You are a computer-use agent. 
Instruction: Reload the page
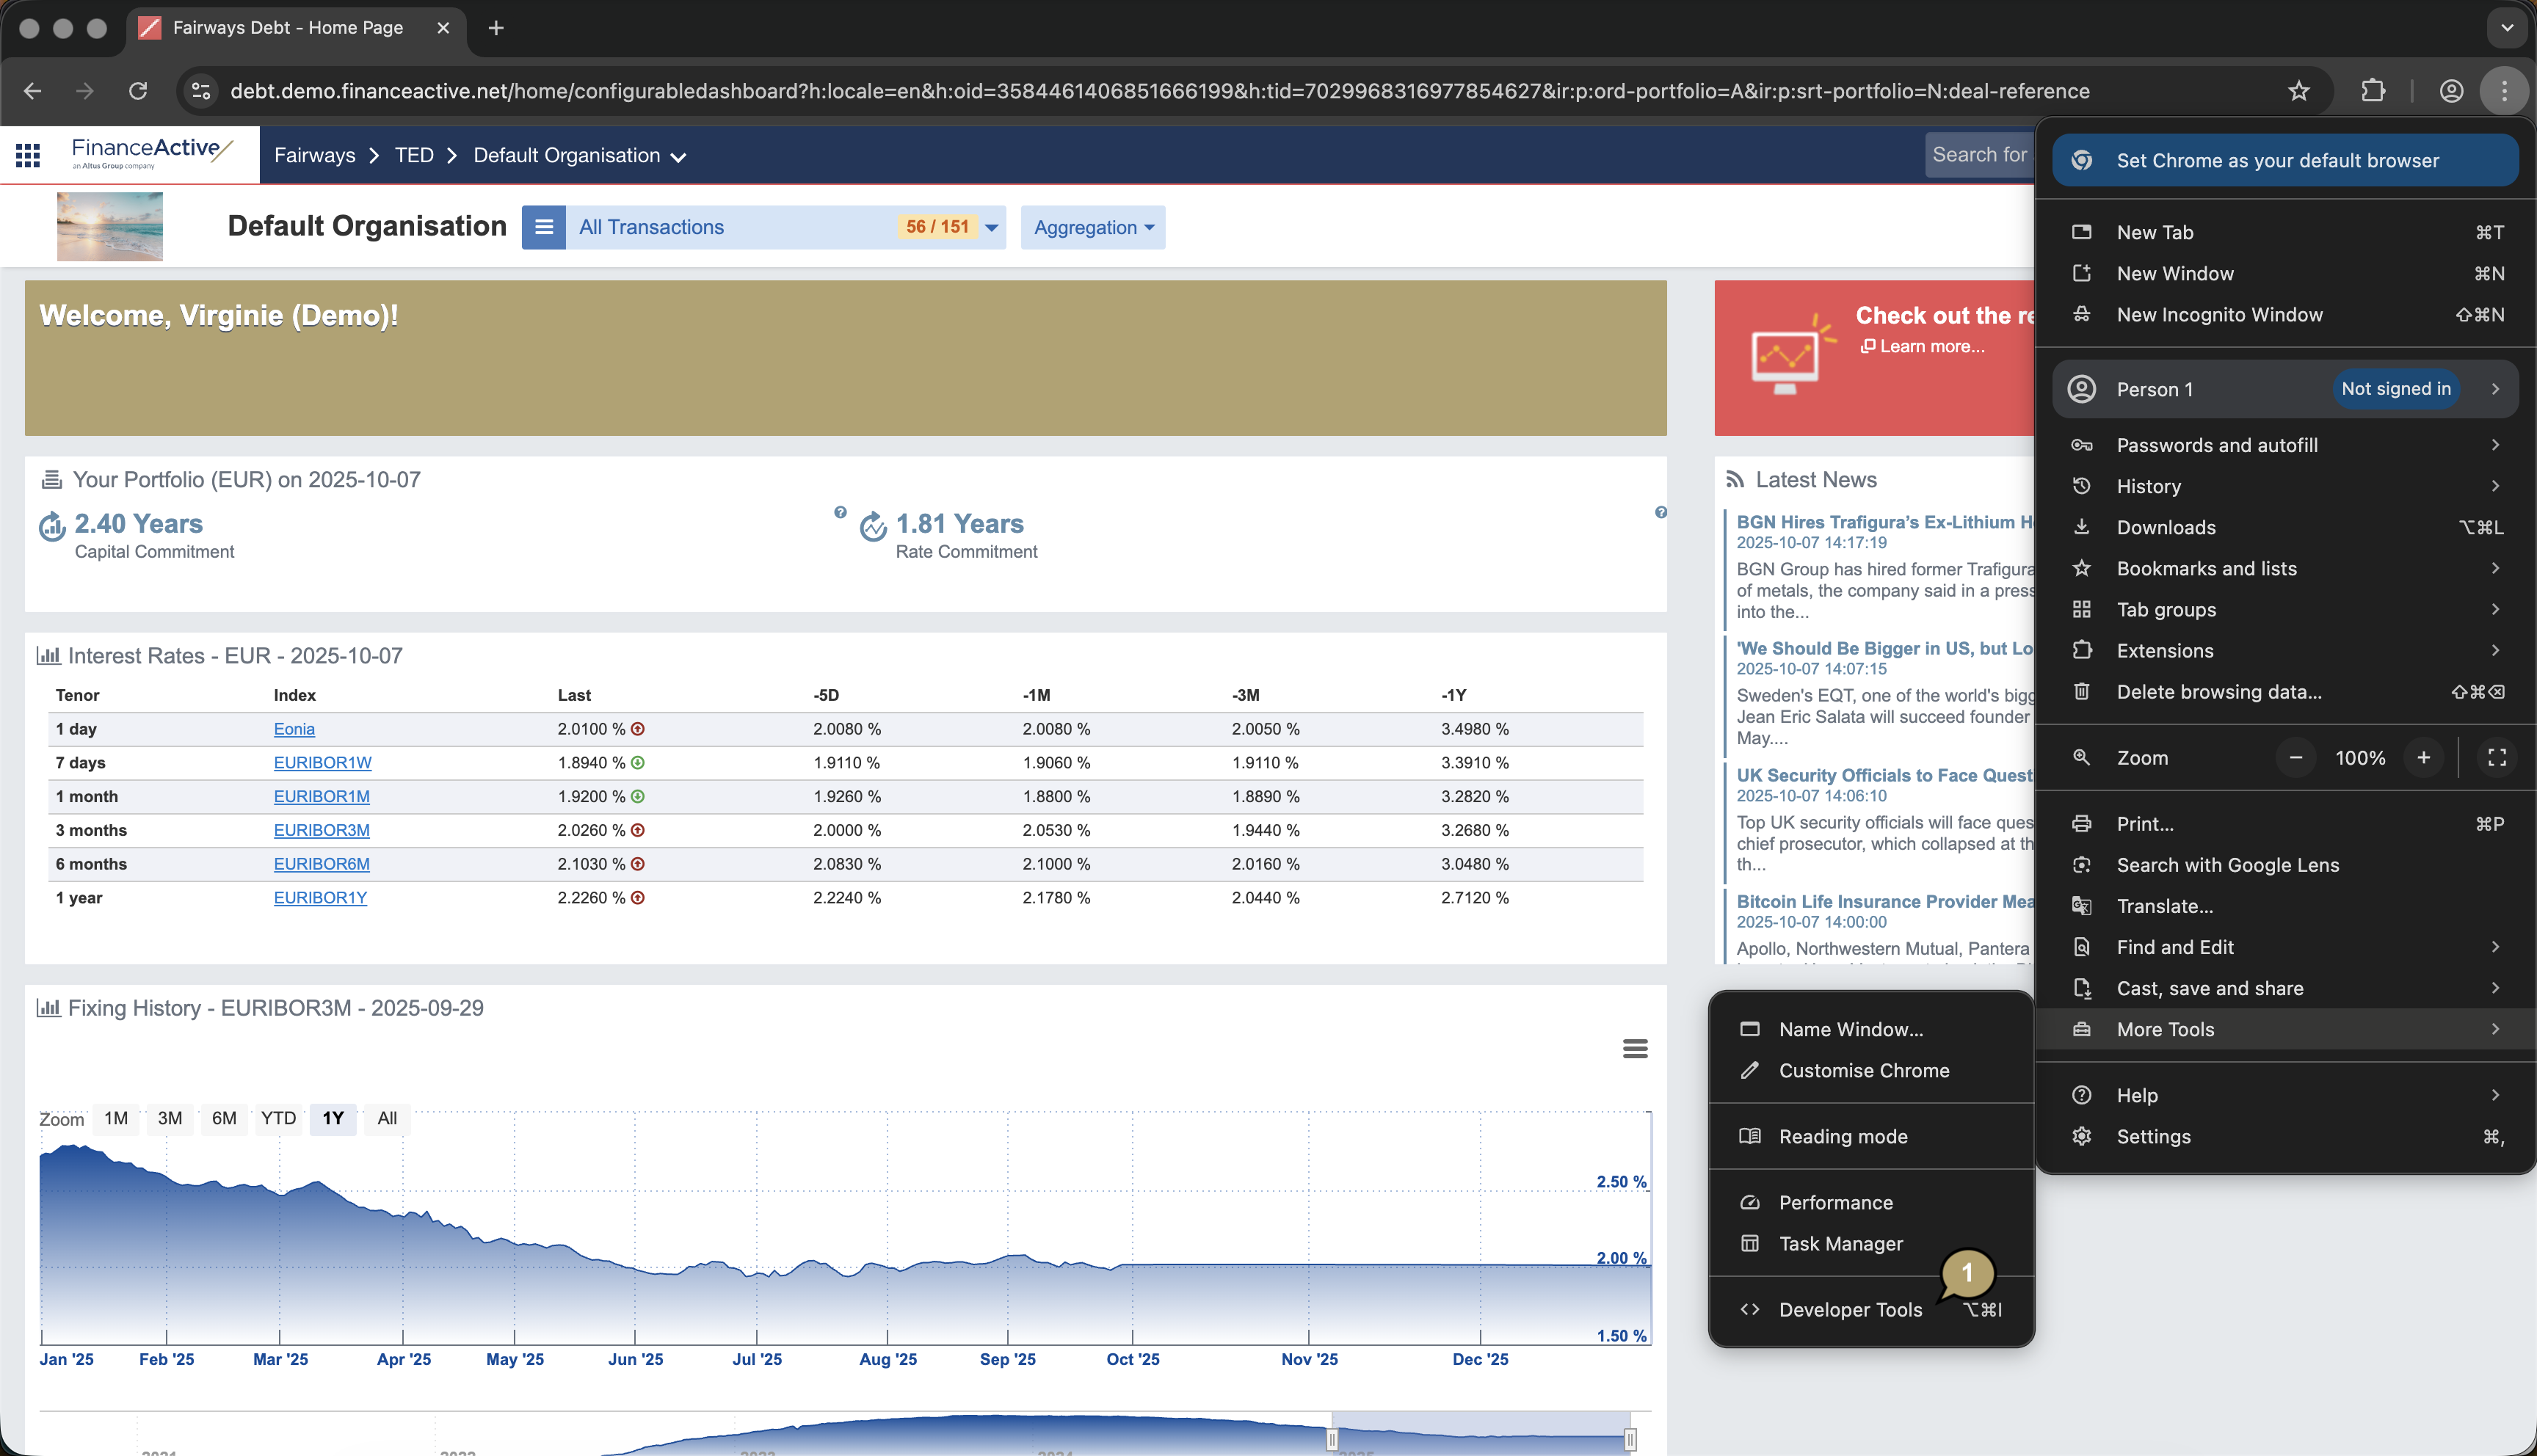click(x=138, y=91)
